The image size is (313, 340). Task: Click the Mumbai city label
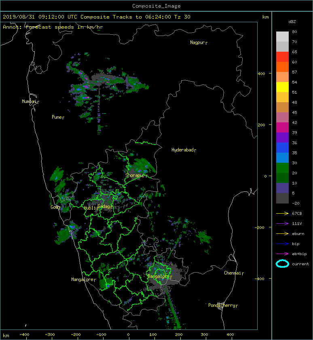[x=30, y=101]
